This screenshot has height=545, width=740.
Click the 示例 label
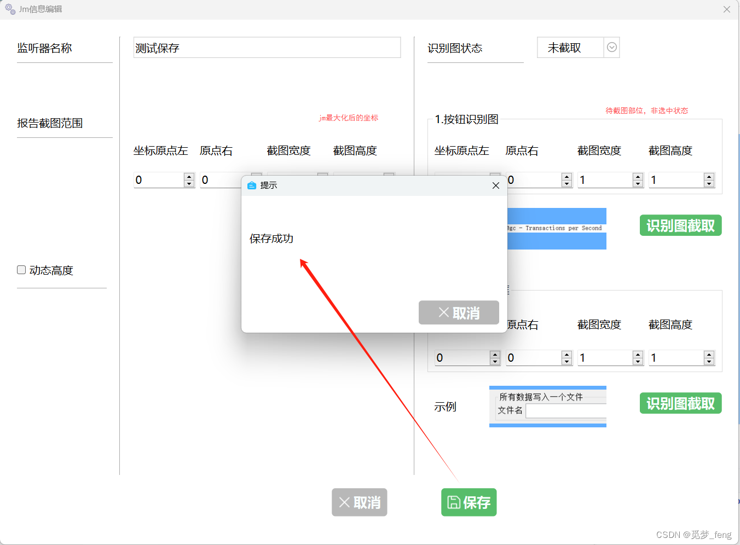point(445,407)
